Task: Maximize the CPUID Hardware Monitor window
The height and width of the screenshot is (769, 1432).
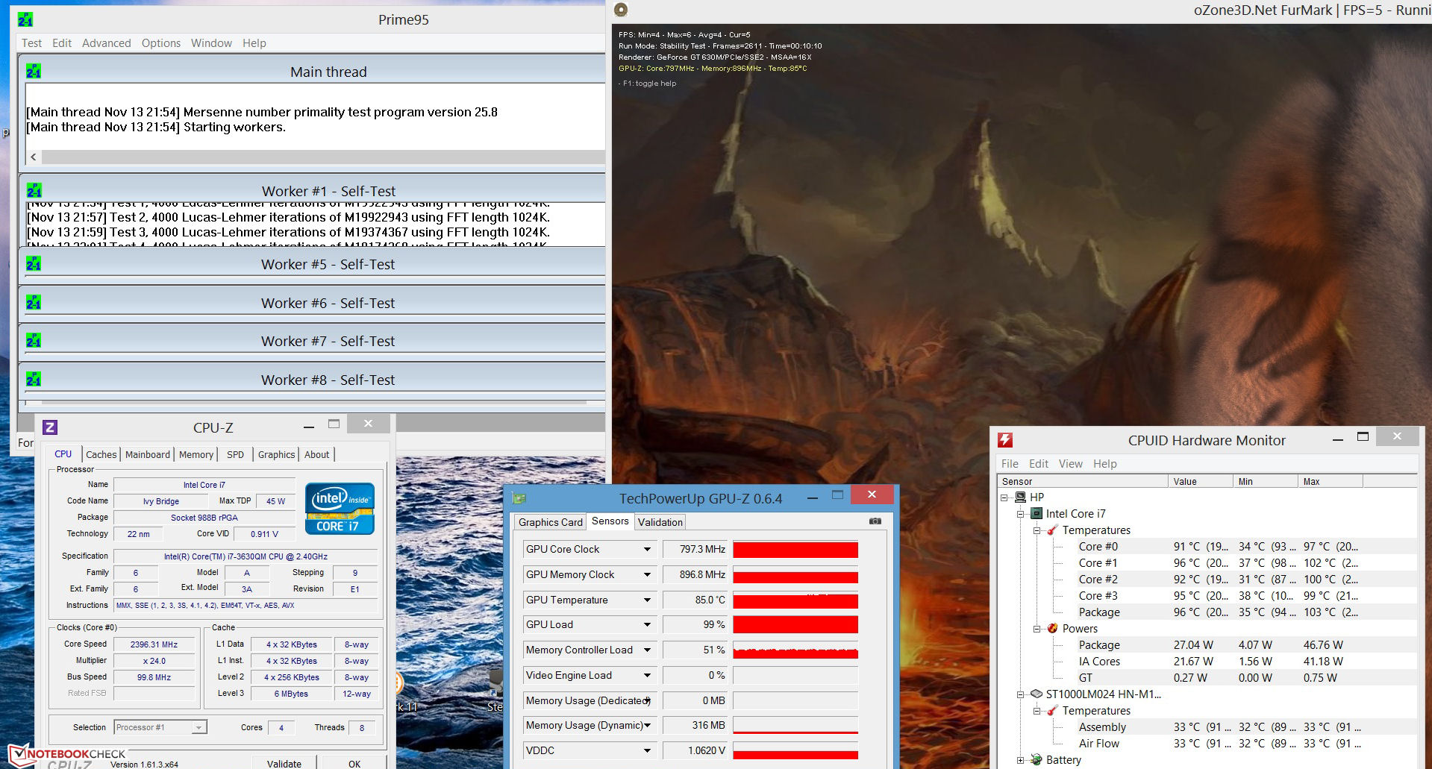Action: pos(1363,437)
